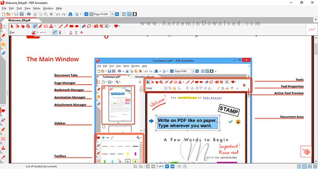This screenshot has height=169, width=318.
Task: Toggle the Pen tool in the tools bar
Action: coord(35,26)
